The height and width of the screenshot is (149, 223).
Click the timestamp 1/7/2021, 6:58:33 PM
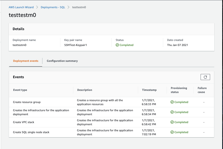coord(149,102)
